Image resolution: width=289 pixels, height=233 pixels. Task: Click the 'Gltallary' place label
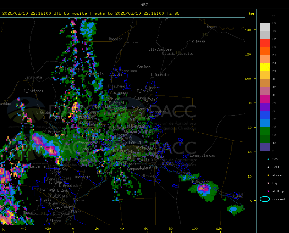pyautogui.click(x=46, y=190)
